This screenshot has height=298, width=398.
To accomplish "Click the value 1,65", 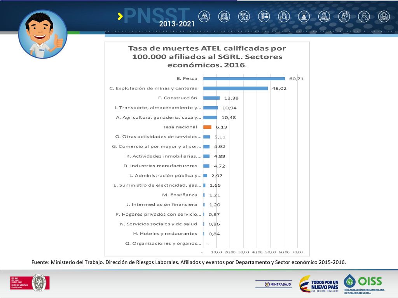I will (x=215, y=185).
